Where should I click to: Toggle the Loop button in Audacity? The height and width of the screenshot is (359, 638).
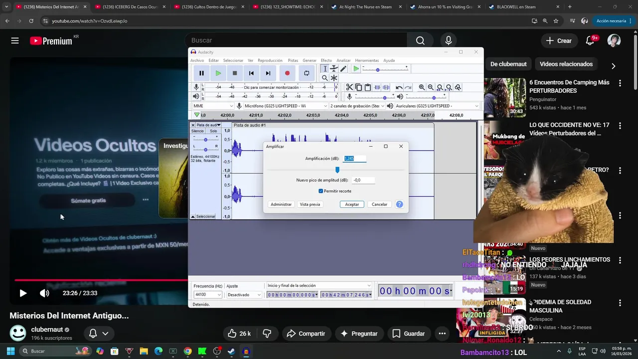coord(307,73)
